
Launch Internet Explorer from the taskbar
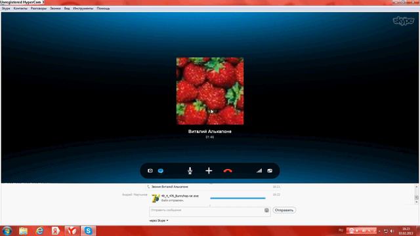coord(39,231)
